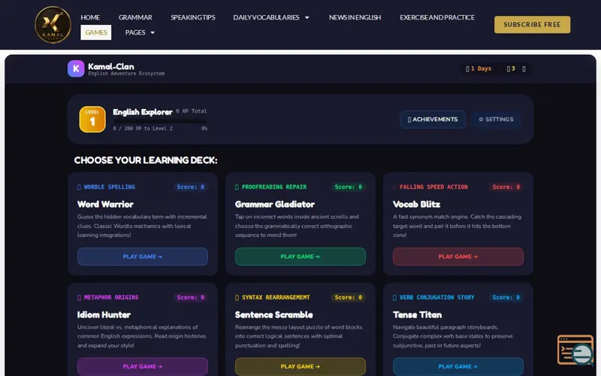Click the 0 / 200 XP to Level 2 text
The height and width of the screenshot is (376, 601).
(x=143, y=129)
